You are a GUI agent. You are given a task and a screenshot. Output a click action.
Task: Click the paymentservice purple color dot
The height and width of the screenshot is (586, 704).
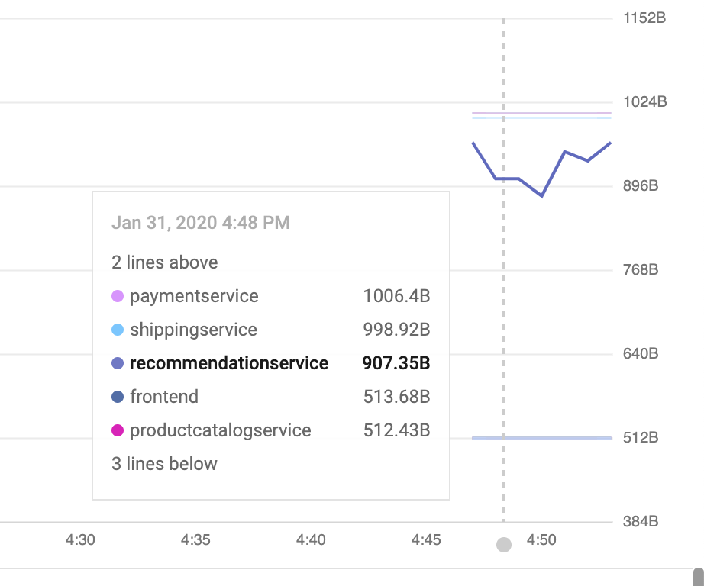click(118, 296)
